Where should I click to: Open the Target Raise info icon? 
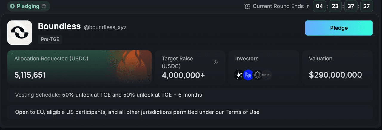(x=215, y=62)
